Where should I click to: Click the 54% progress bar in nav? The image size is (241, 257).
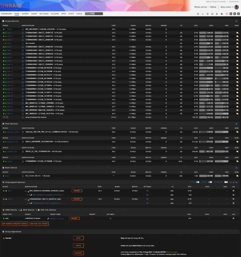click(94, 14)
